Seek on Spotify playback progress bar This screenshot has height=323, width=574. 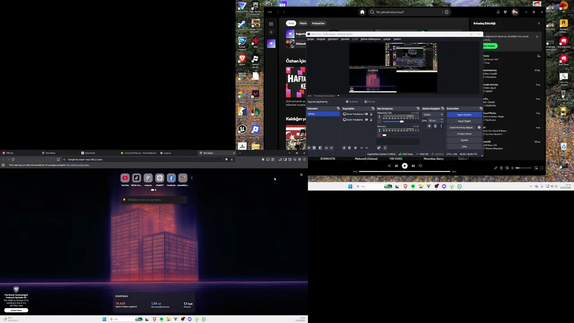(404, 171)
